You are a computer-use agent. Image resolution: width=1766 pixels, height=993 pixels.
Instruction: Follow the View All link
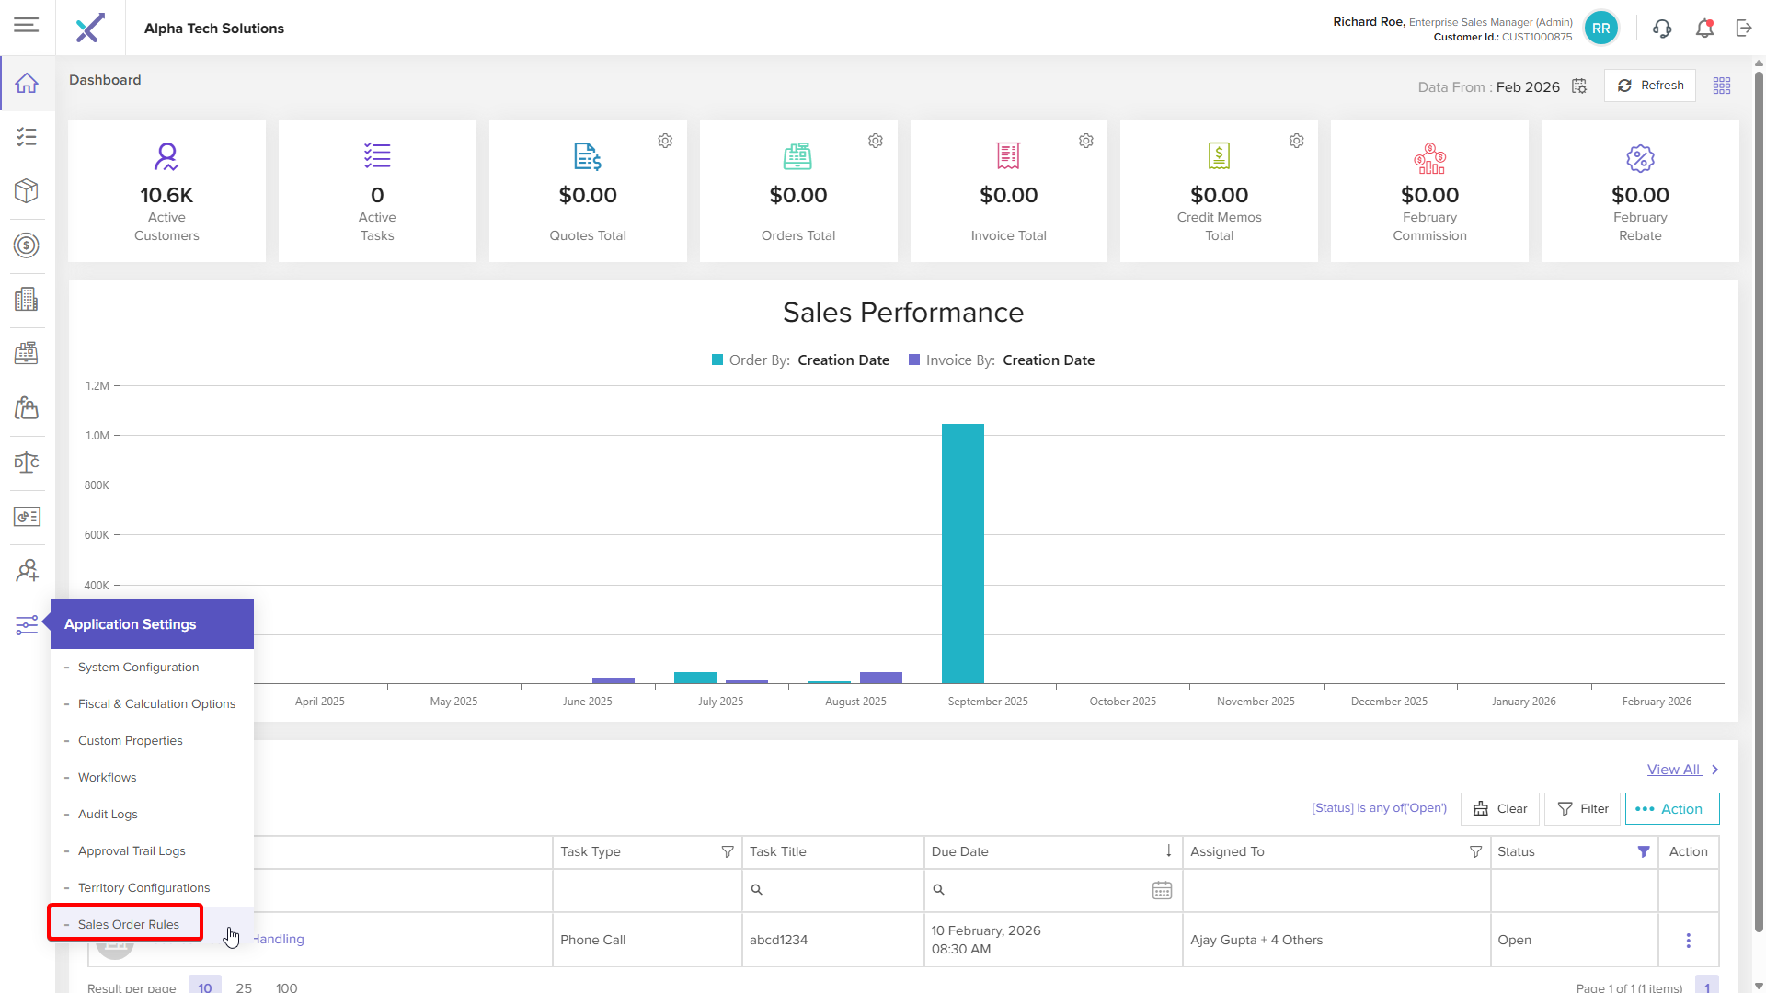coord(1673,770)
